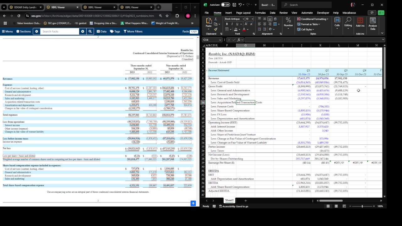The height and width of the screenshot is (226, 402).
Task: Toggle Align Left button
Action: [259, 24]
